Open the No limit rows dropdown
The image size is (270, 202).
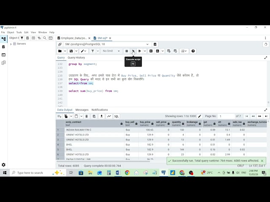click(x=111, y=51)
